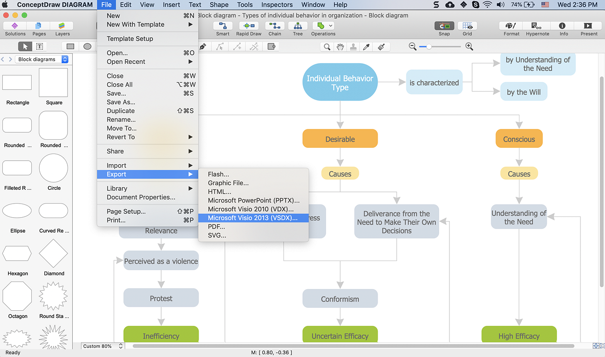605x357 pixels.
Task: Open the Hypernote panel
Action: pyautogui.click(x=537, y=28)
